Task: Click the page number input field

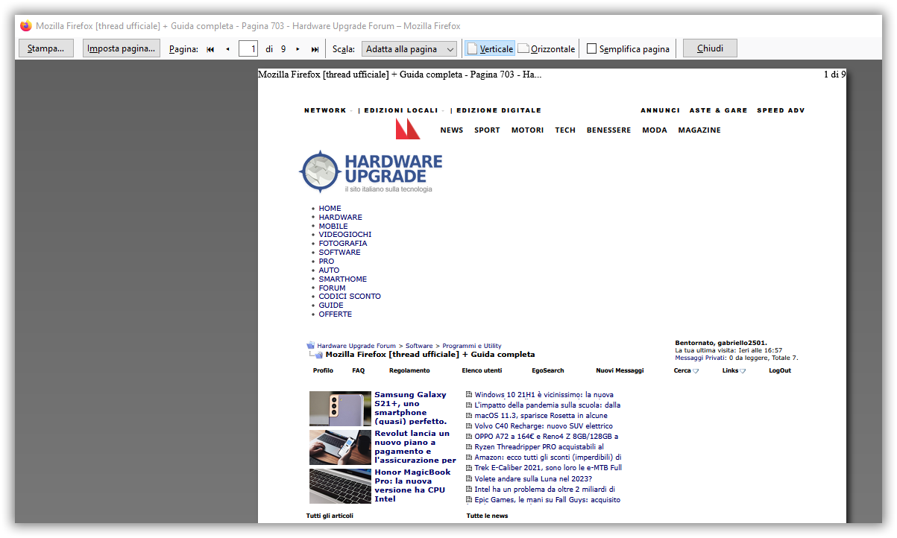Action: (248, 49)
